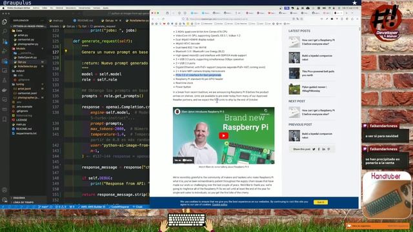Open the LICENSE file in explorer
The image size is (413, 232).
(21, 120)
